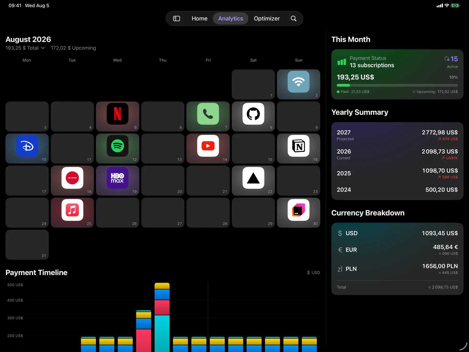
Task: Tap the 09:41 clock
Action: (15, 5)
